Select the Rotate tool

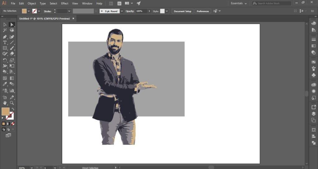pyautogui.click(x=5, y=60)
